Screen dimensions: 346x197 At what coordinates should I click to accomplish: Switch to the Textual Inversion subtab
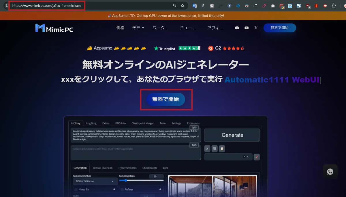(x=103, y=168)
